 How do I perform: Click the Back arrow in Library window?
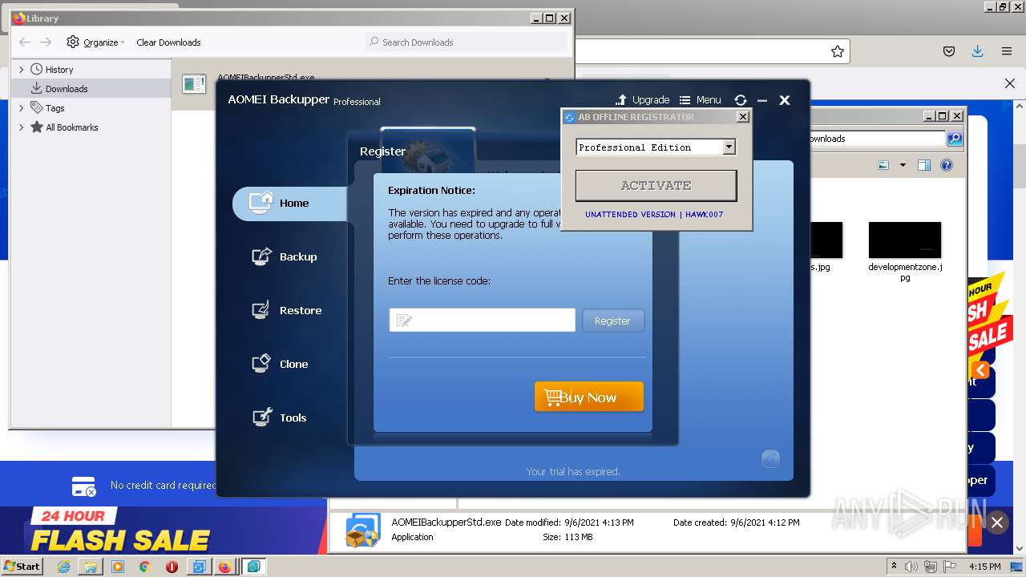click(25, 42)
